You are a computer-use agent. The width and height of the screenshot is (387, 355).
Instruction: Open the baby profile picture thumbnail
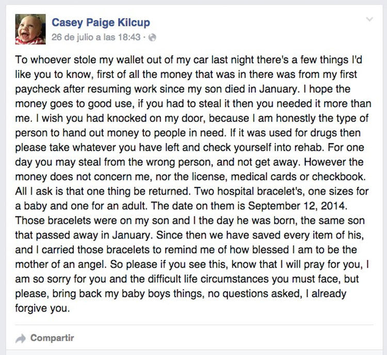pyautogui.click(x=30, y=29)
